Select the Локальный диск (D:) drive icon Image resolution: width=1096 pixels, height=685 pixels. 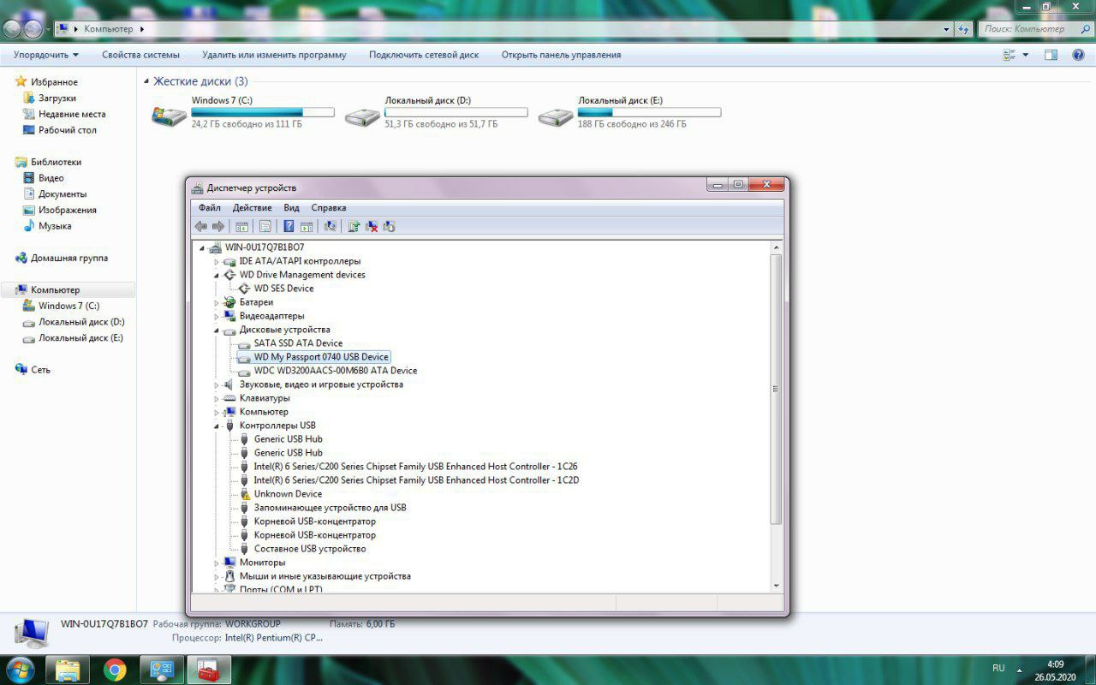[362, 116]
